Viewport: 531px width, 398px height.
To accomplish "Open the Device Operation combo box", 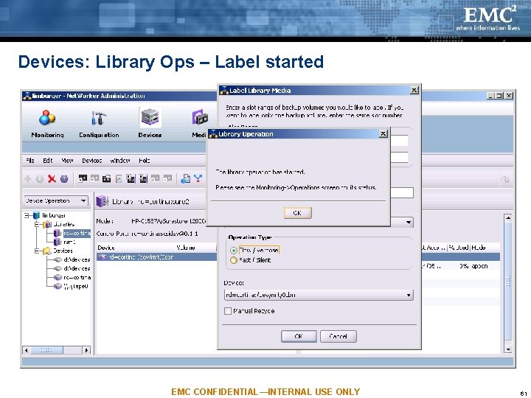I will point(57,201).
